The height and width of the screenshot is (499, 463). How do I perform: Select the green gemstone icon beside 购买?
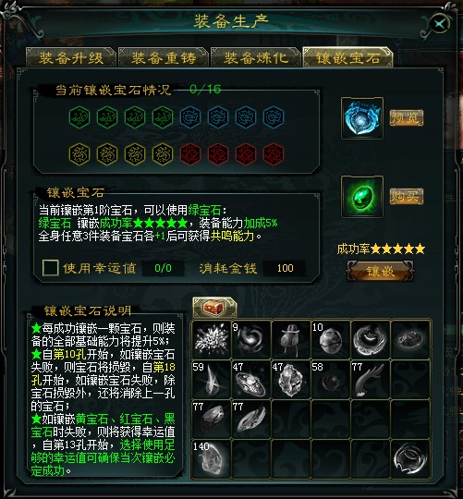362,197
